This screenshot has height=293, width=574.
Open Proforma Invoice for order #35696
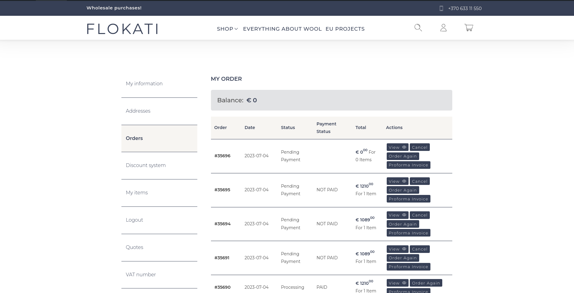point(408,165)
